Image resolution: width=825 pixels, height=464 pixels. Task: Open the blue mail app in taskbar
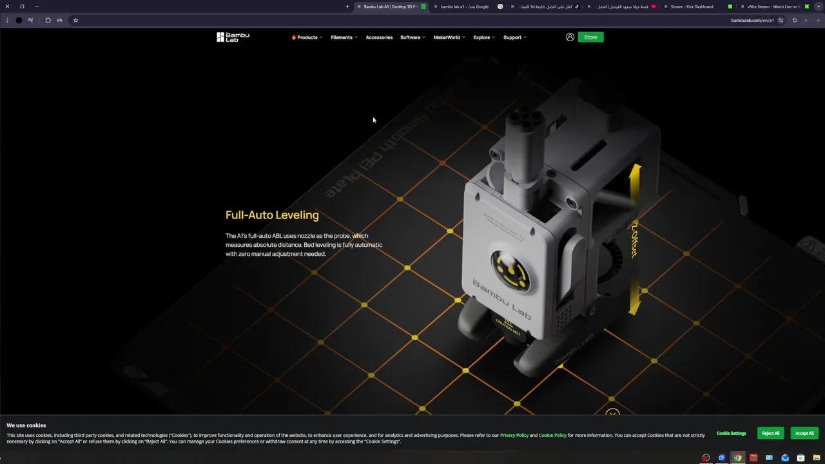pyautogui.click(x=785, y=458)
